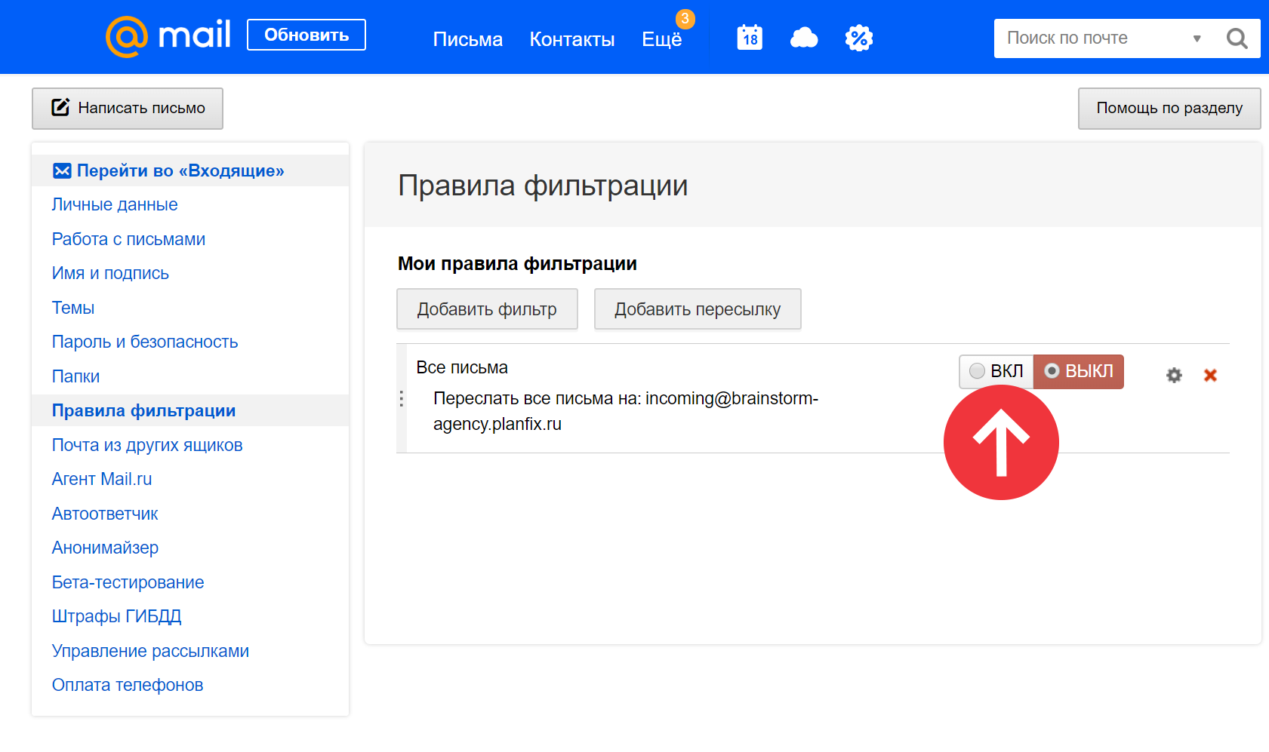Open Пароль и безопасность settings
The width and height of the screenshot is (1269, 752).
(145, 342)
